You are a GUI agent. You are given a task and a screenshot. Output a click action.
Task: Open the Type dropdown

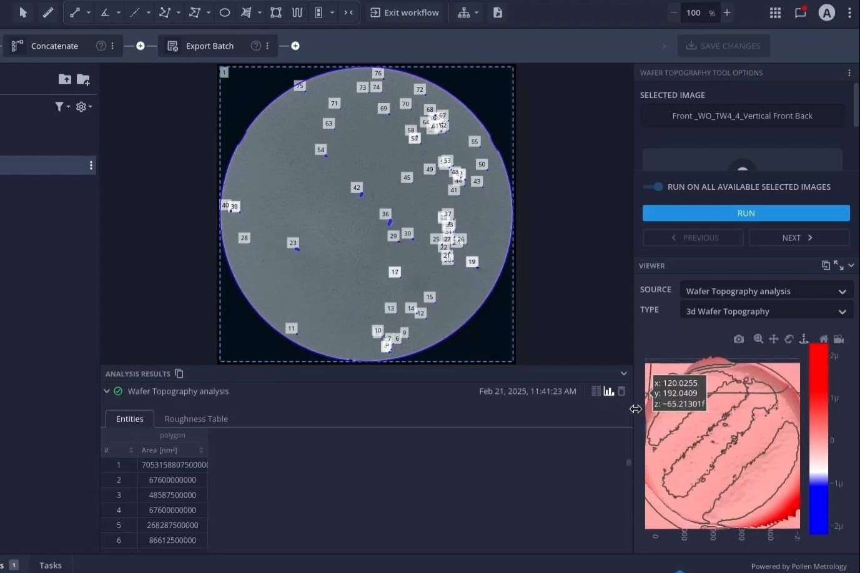coord(766,311)
